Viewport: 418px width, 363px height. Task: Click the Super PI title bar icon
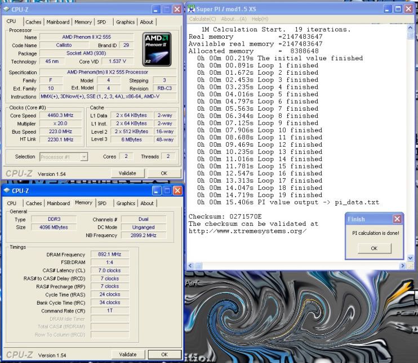pyautogui.click(x=192, y=8)
